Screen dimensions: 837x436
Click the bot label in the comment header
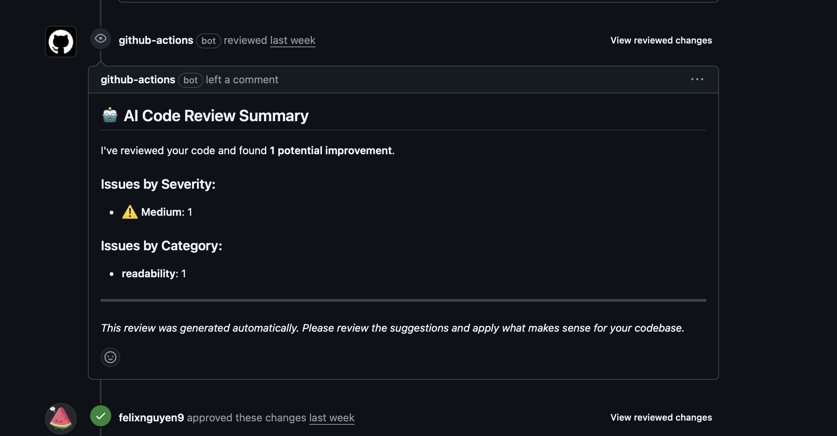[190, 80]
